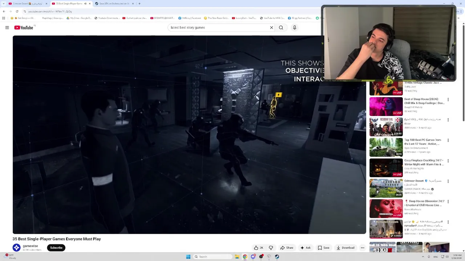Open Steam from taskbar

coord(277,257)
